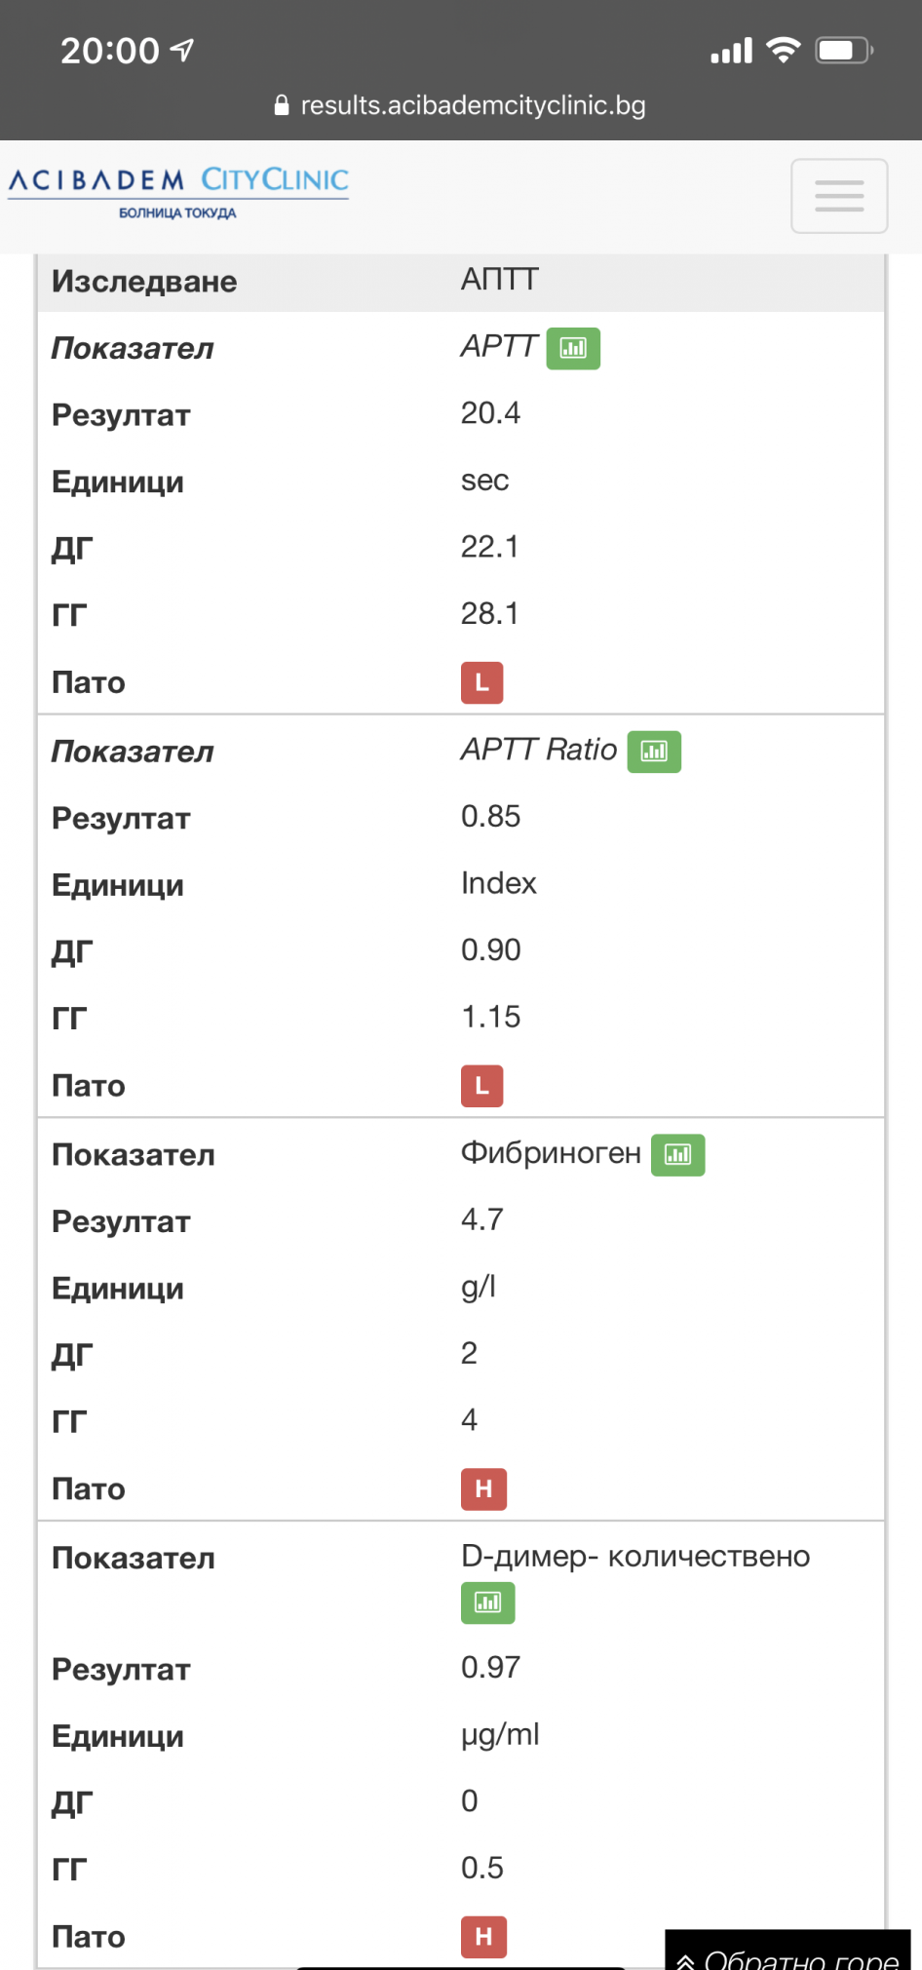The image size is (922, 1970).
Task: Open the APTT Ratio chart icon
Action: pos(654,752)
